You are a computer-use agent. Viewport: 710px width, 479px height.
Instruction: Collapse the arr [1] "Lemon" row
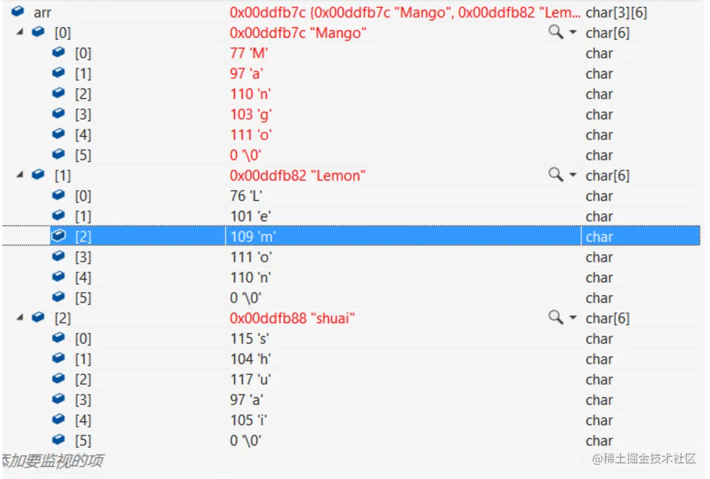pyautogui.click(x=20, y=175)
